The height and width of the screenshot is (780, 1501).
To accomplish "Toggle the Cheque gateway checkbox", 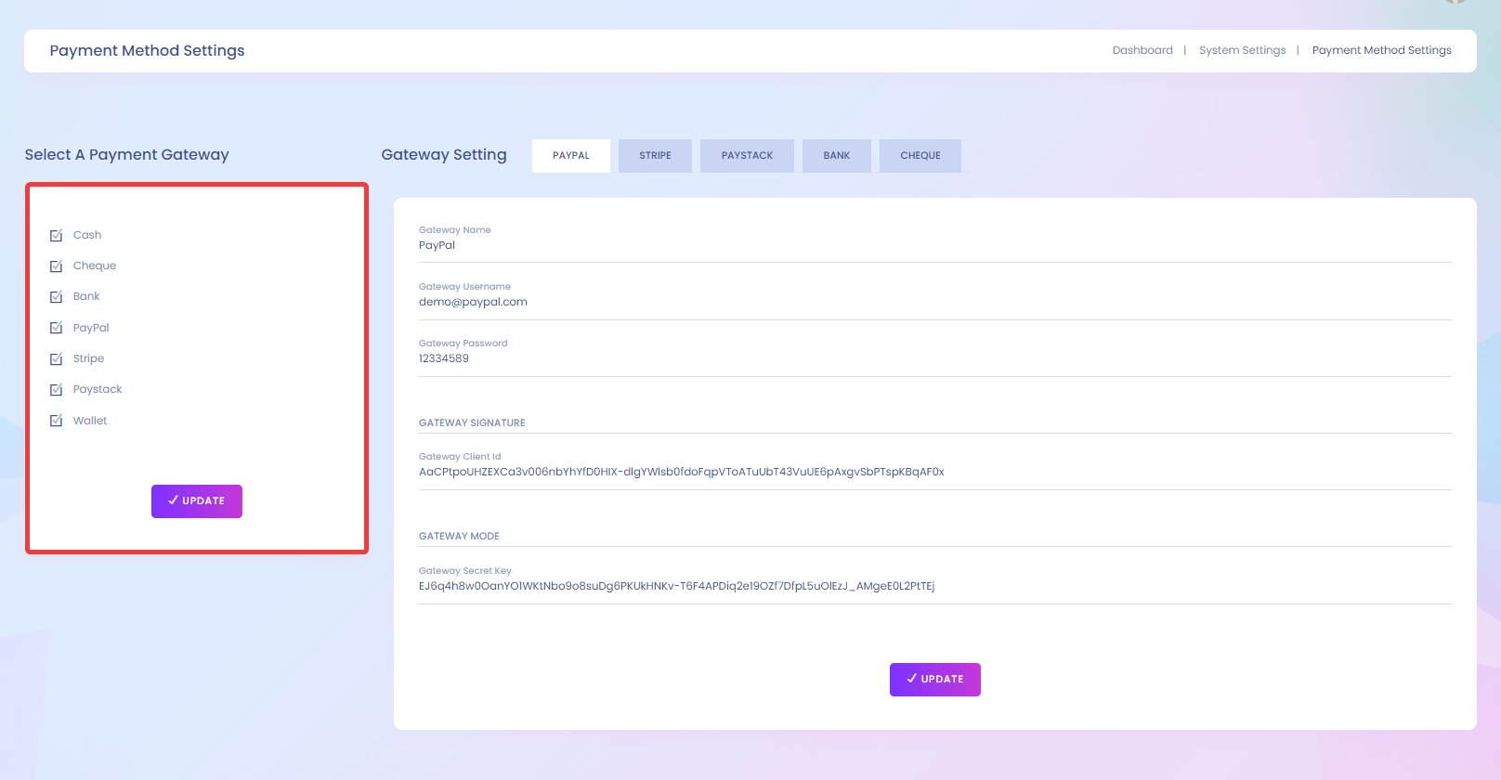I will click(x=56, y=266).
